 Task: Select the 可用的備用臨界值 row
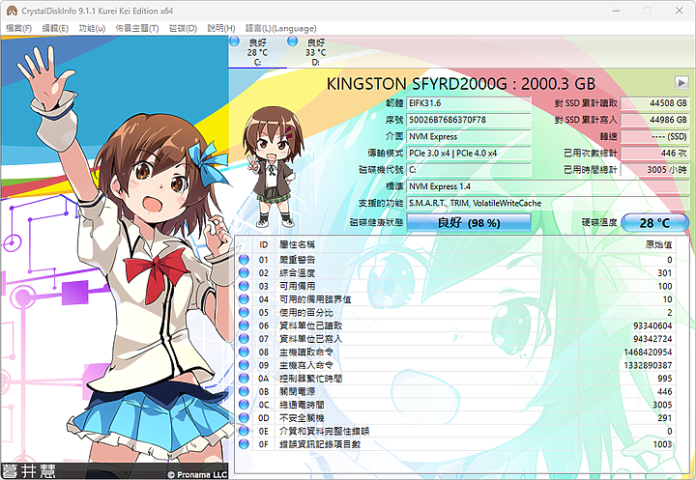point(456,299)
